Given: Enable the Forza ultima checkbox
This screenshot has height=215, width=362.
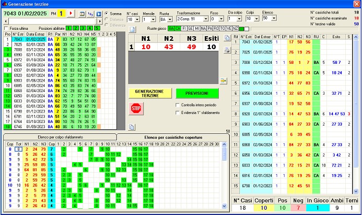Looking at the screenshot, I should (6, 28).
